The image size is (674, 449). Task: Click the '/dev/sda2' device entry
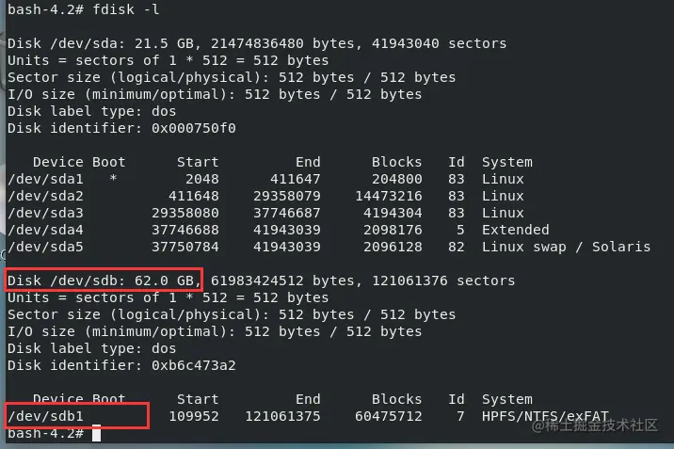(45, 196)
